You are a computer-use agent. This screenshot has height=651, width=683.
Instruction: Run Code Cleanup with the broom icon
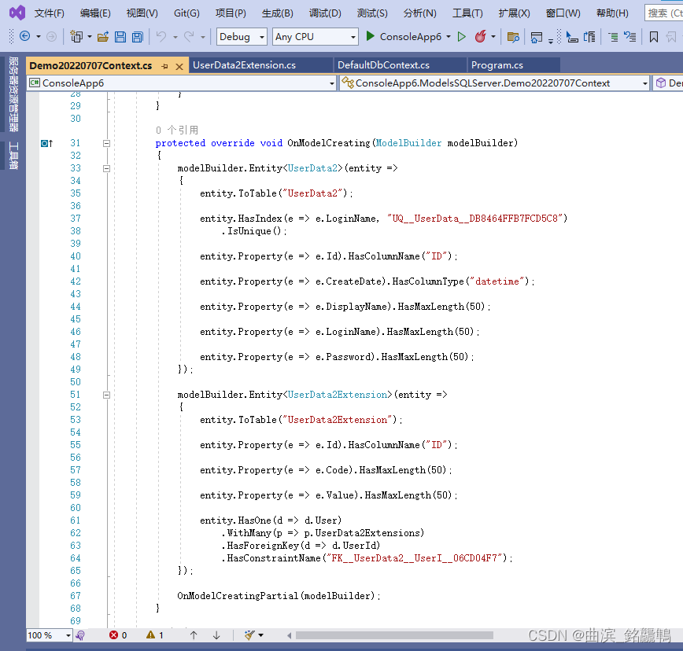(x=250, y=635)
